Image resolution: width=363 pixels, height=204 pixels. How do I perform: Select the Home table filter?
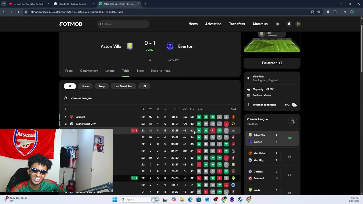tap(85, 86)
